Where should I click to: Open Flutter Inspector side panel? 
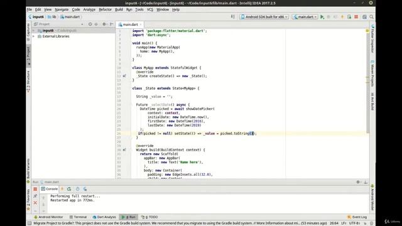tap(372, 39)
